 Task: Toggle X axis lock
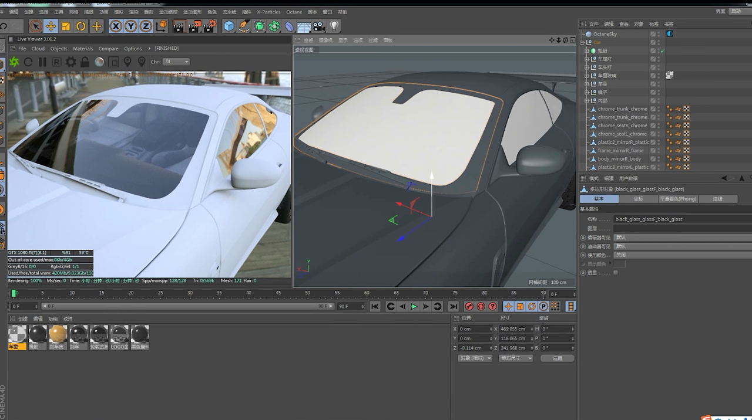click(116, 26)
